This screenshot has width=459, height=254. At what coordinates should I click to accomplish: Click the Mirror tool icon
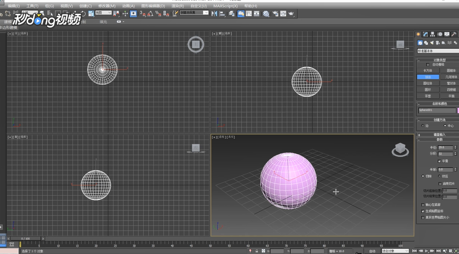[214, 13]
